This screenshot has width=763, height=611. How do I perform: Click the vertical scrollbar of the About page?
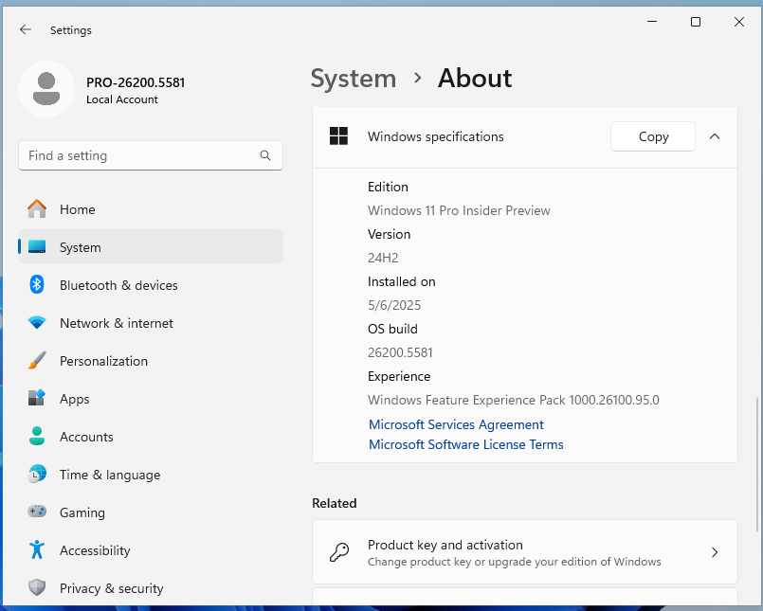(756, 464)
